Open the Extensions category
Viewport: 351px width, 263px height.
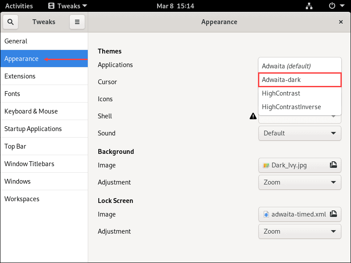coord(44,76)
